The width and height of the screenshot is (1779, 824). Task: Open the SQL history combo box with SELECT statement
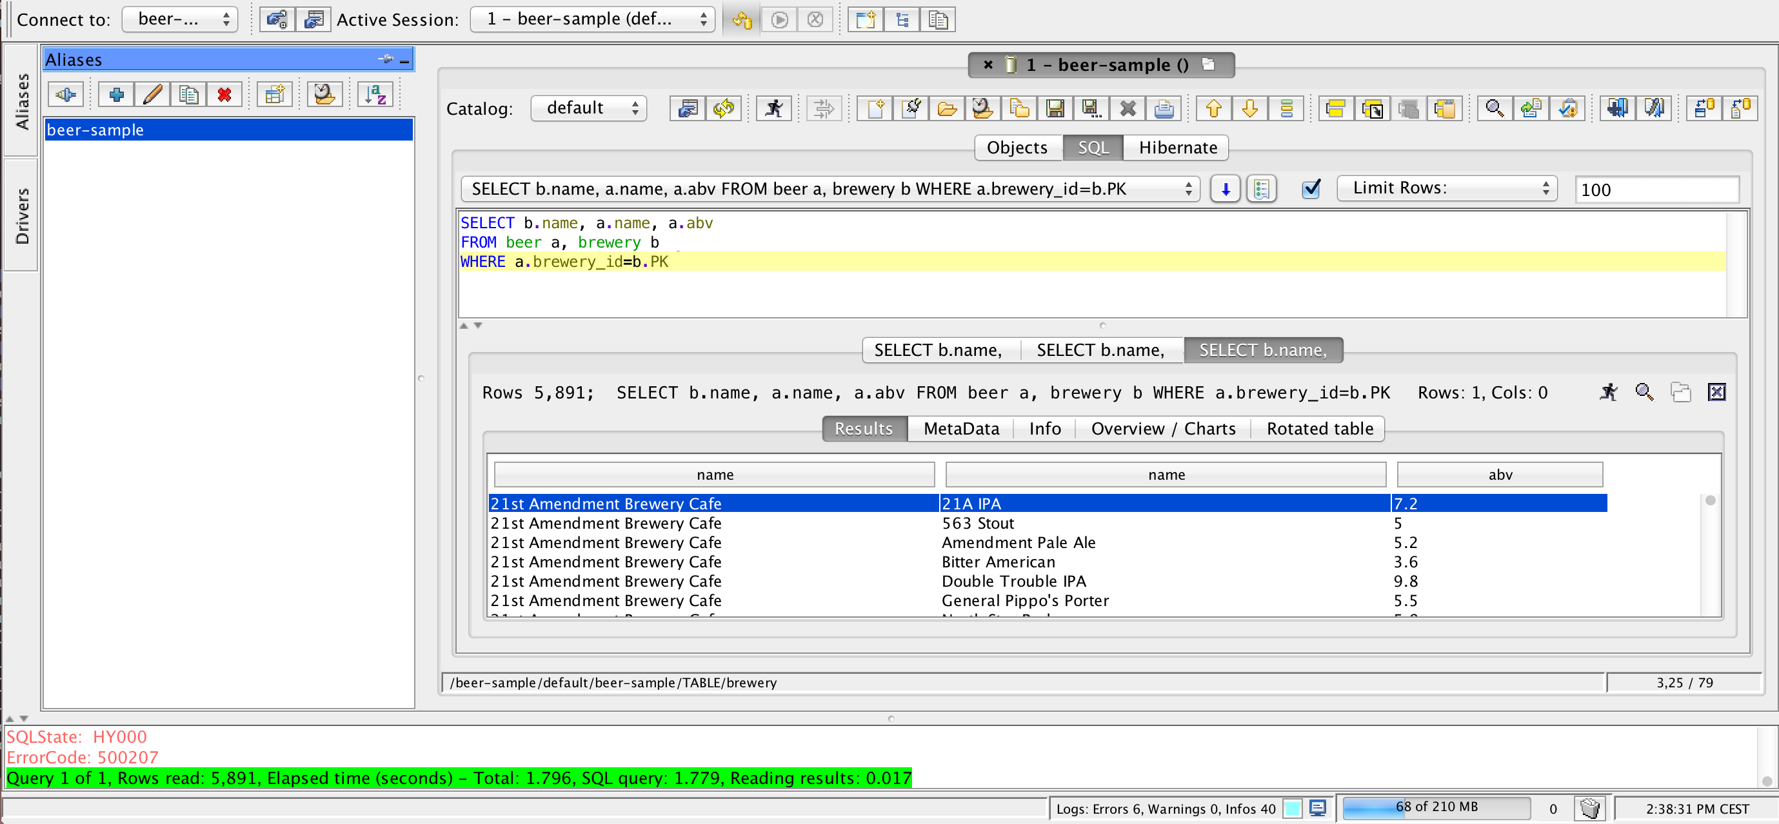coord(830,189)
